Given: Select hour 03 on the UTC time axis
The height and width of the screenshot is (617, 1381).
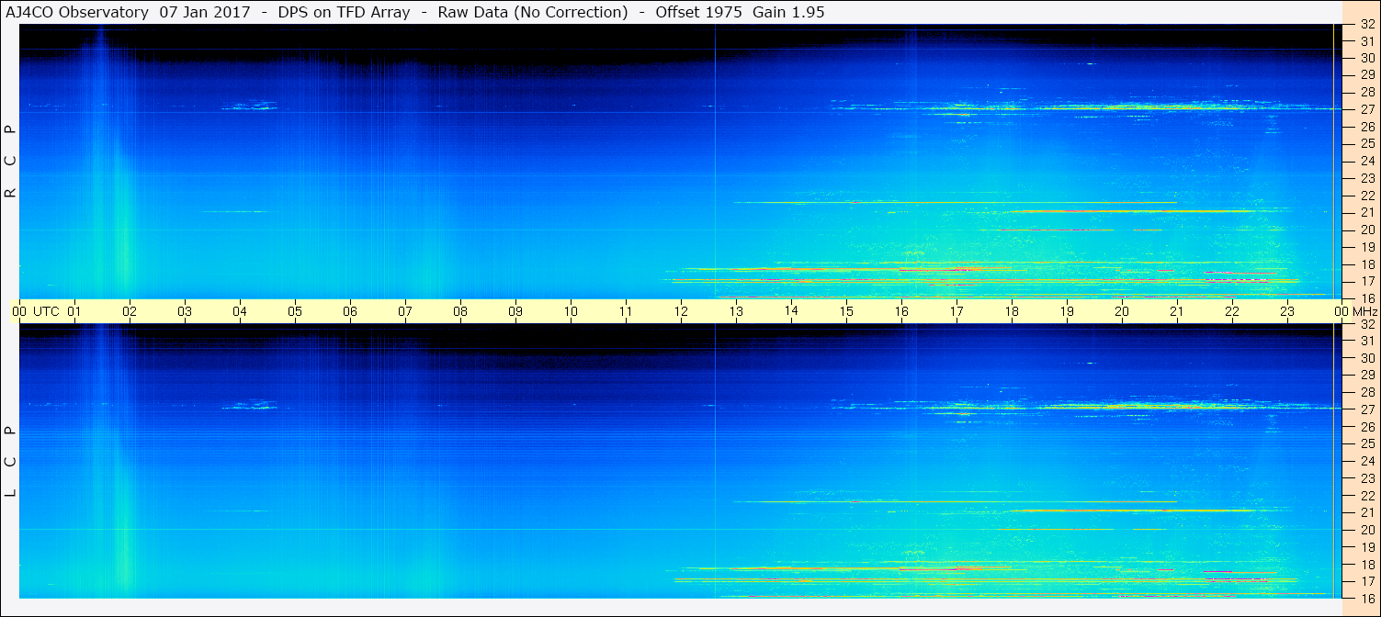Looking at the screenshot, I should (x=185, y=311).
